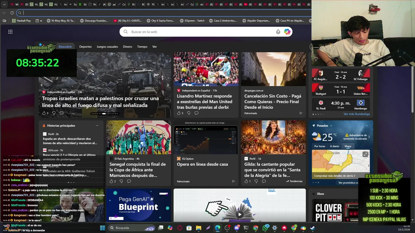This screenshot has height=233, width=415.
Task: Click the tab search down-arrow button
Action: (4, 5)
